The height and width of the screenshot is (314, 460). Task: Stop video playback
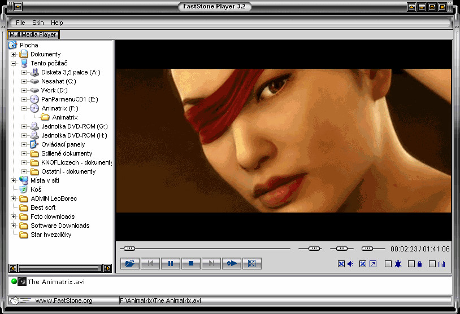point(191,264)
